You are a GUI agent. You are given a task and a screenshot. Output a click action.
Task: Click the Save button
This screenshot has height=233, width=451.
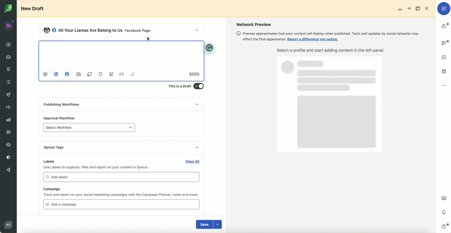pyautogui.click(x=204, y=224)
